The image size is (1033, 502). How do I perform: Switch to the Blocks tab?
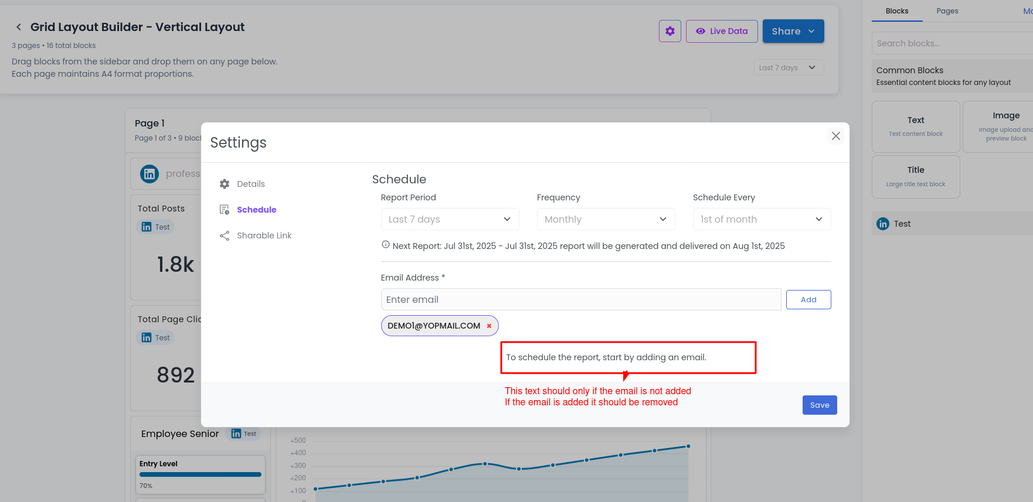[x=897, y=11]
